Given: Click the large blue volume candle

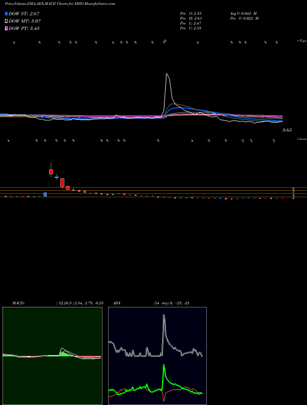Looking at the screenshot, I should point(45,195).
